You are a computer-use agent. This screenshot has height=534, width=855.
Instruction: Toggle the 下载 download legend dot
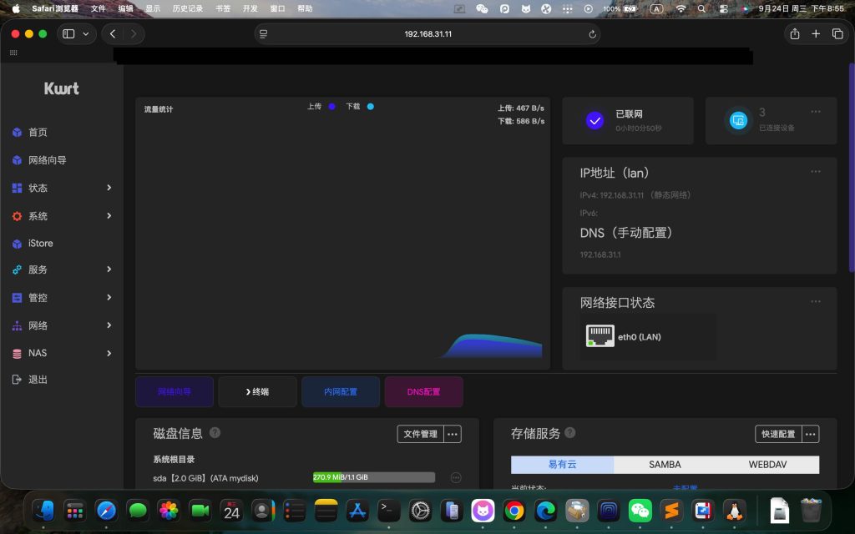[x=370, y=107]
